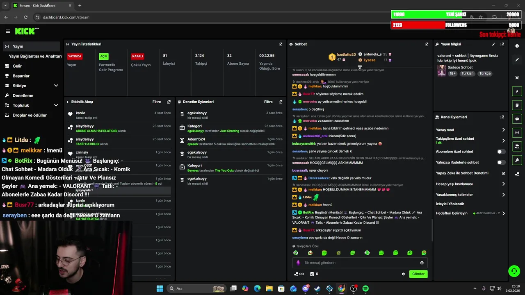
Task: Click the 18+ tag chip
Action: 452,73
